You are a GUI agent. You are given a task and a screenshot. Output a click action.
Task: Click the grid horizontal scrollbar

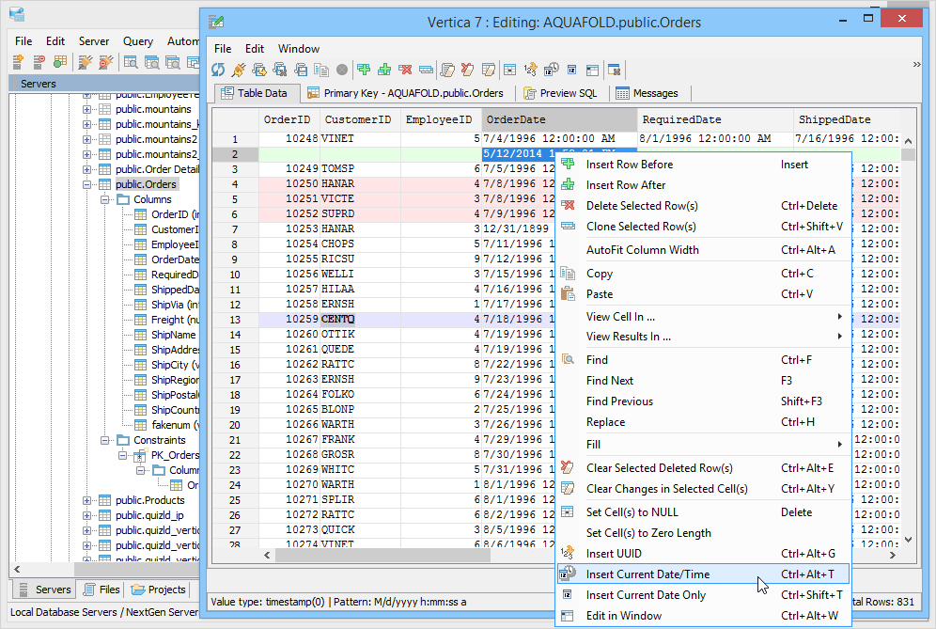click(x=382, y=555)
